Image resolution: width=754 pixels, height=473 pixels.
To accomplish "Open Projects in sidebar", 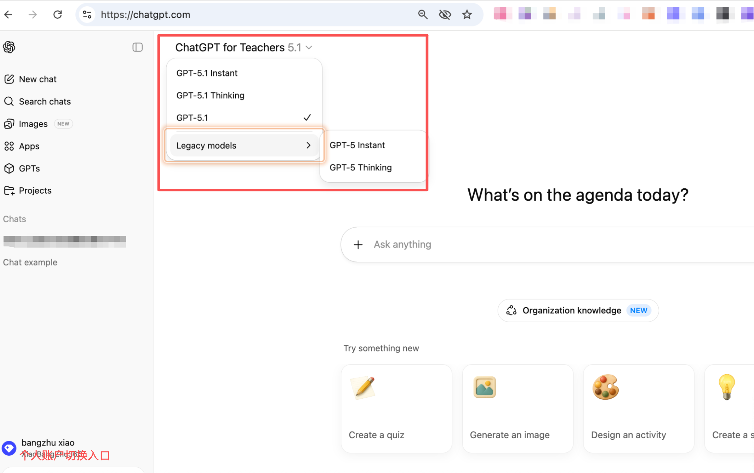I will pyautogui.click(x=28, y=191).
